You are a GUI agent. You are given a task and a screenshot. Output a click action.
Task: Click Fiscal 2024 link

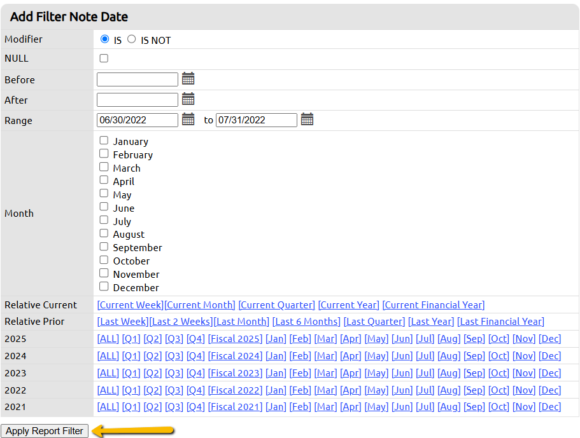236,356
